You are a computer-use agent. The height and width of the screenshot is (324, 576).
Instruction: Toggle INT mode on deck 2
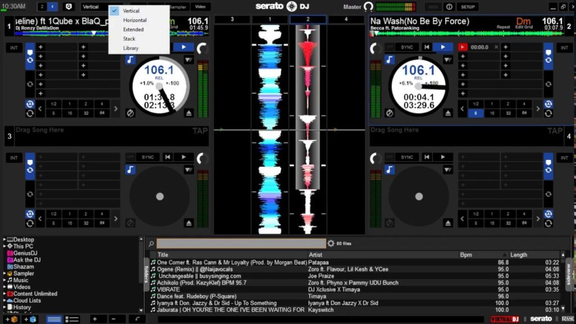click(564, 48)
